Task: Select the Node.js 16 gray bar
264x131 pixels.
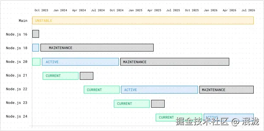Action: tap(35, 34)
